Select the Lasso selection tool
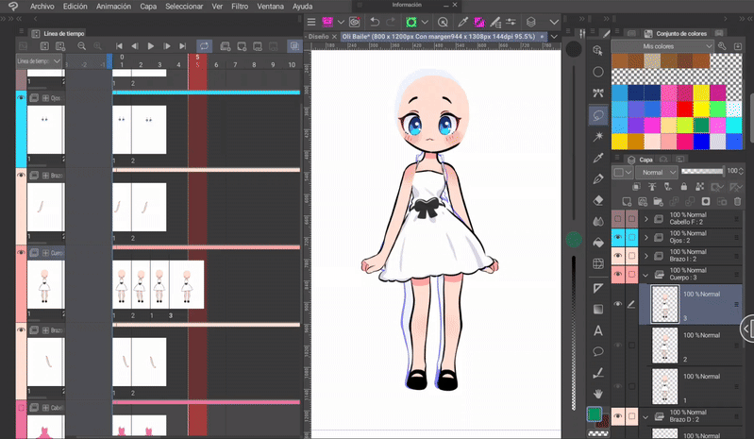 598,115
